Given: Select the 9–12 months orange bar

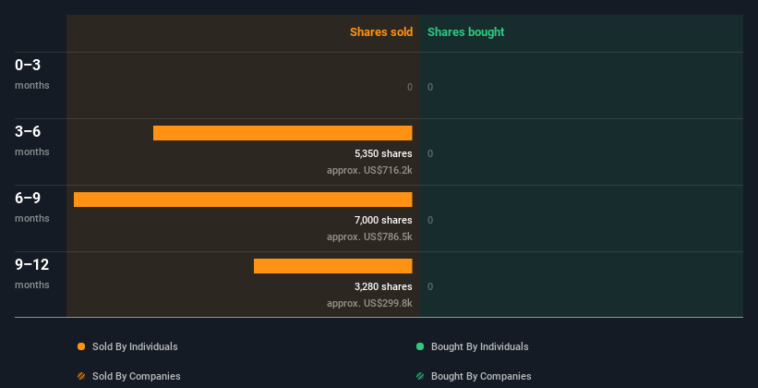Looking at the screenshot, I should (333, 266).
